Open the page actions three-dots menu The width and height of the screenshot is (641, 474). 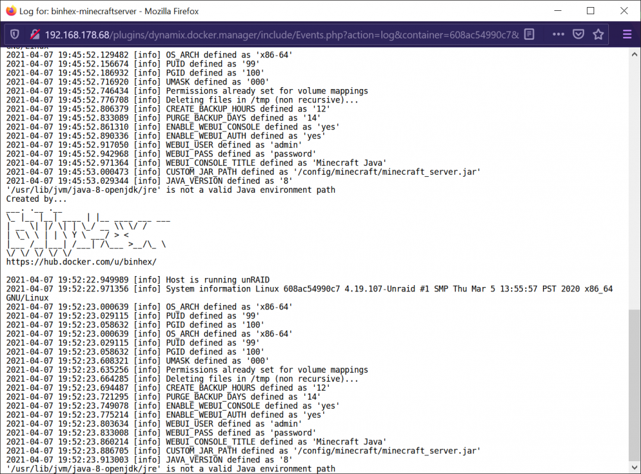click(558, 35)
